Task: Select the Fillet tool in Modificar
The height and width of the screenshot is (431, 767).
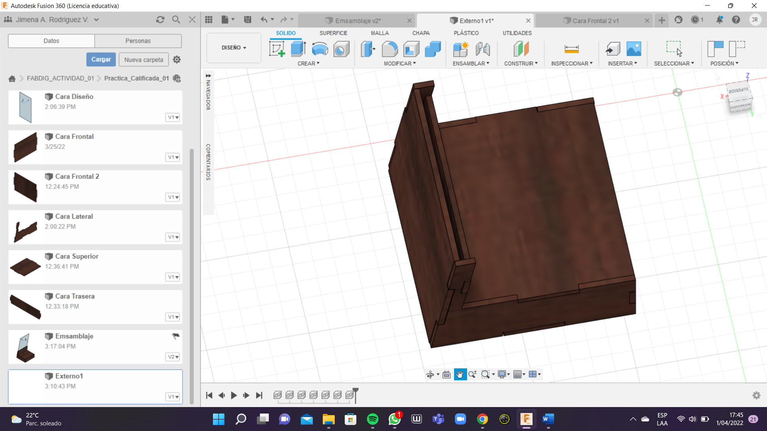Action: click(x=389, y=49)
